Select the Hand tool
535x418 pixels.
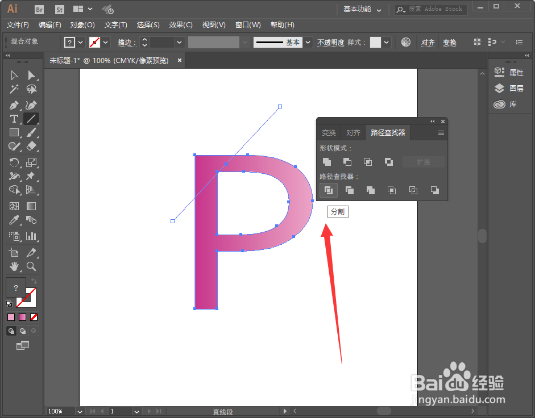(14, 266)
